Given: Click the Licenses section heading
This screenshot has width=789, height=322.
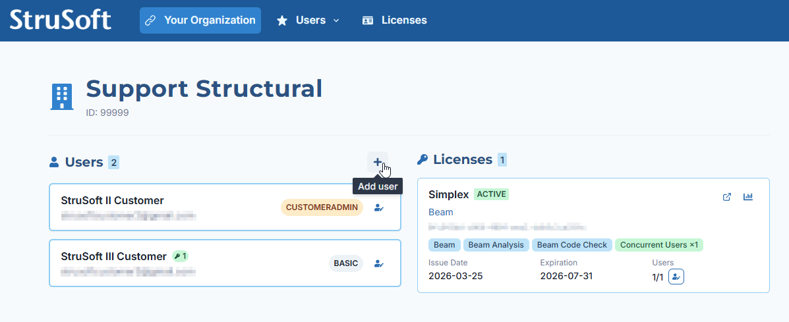Looking at the screenshot, I should point(463,160).
